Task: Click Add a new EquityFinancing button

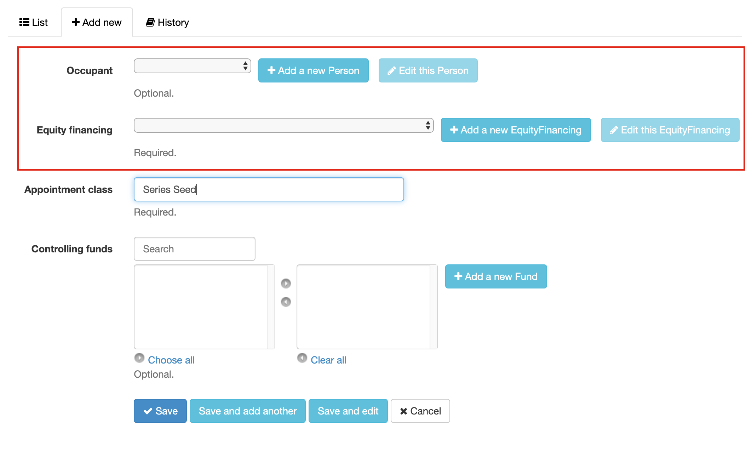Action: pos(516,130)
